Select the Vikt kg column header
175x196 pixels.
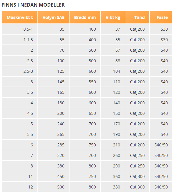113,17
